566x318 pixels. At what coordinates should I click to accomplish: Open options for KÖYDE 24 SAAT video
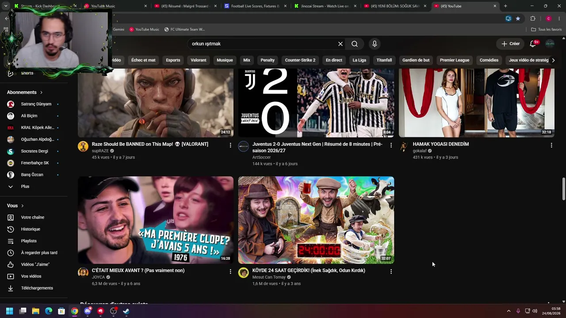pyautogui.click(x=391, y=271)
